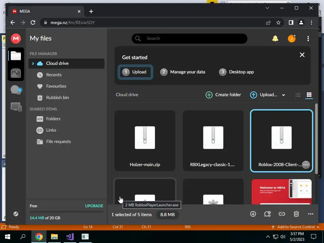Select Roblox-2008-Client file card
This screenshot has height=243, width=324.
[x=281, y=141]
